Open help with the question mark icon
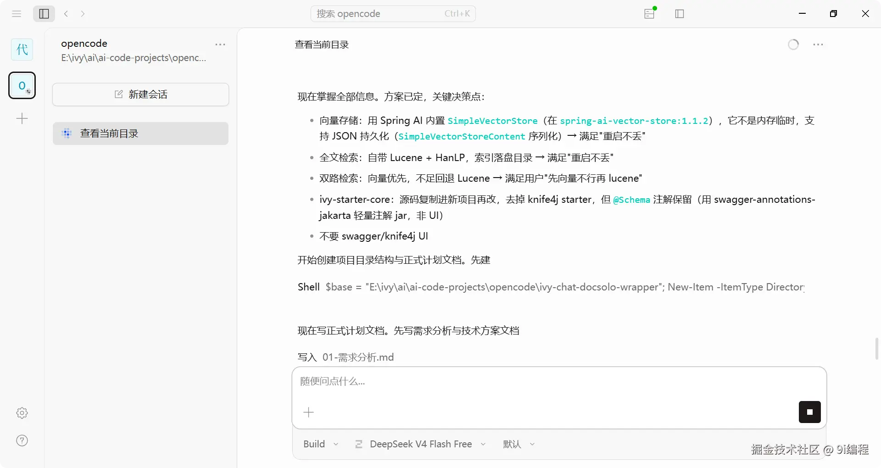Viewport: 881px width, 468px height. 22,440
